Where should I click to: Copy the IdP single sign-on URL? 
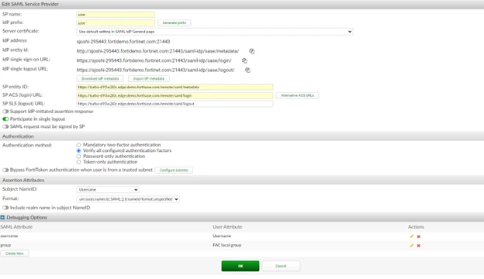coord(244,60)
